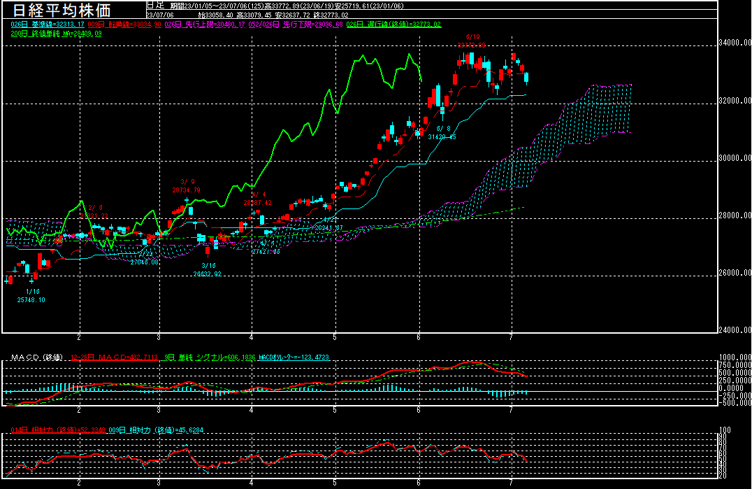Click month 7 marker on main price chart axis
The height and width of the screenshot is (489, 752).
coord(512,337)
